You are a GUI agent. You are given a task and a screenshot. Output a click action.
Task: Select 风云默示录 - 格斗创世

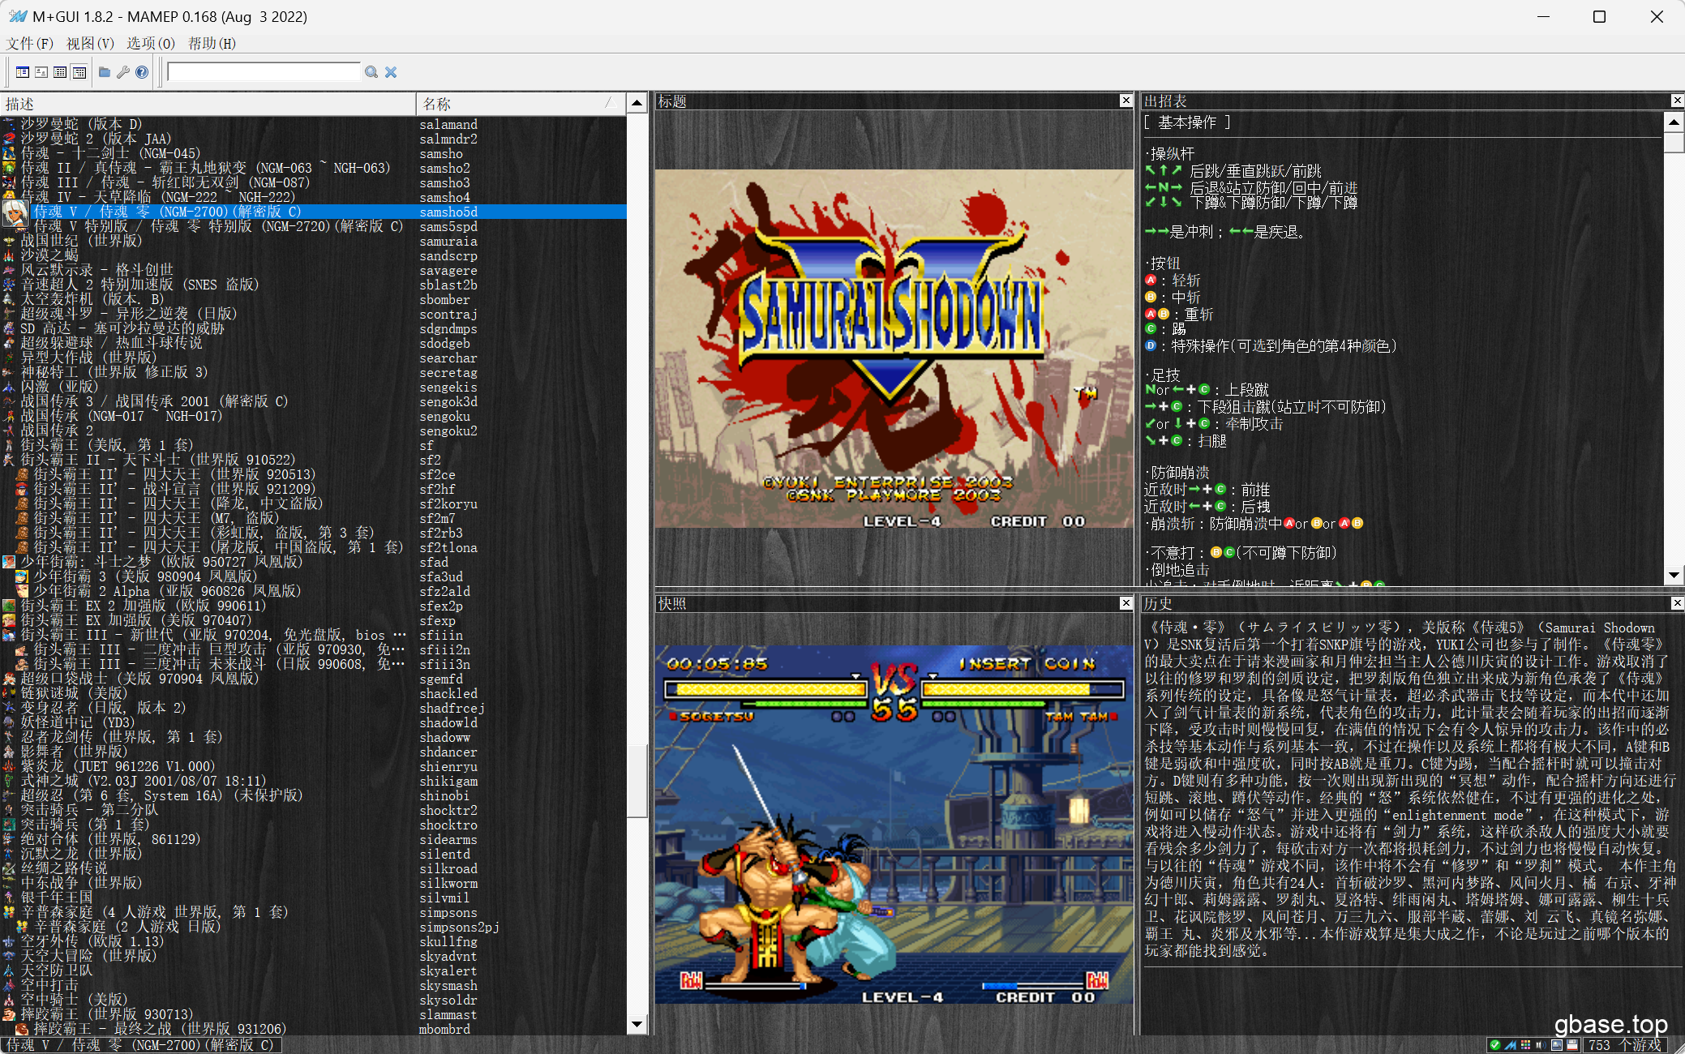(x=96, y=270)
